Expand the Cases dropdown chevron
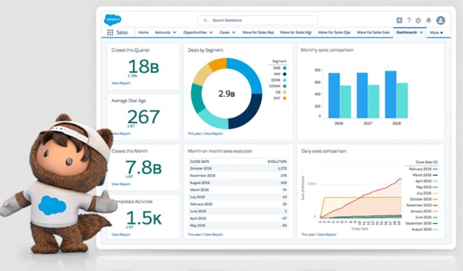The width and height of the screenshot is (463, 271). coord(234,32)
